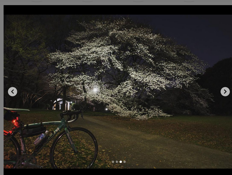Click the bicycle's front wheel
The height and width of the screenshot is (175, 232).
point(74,149)
